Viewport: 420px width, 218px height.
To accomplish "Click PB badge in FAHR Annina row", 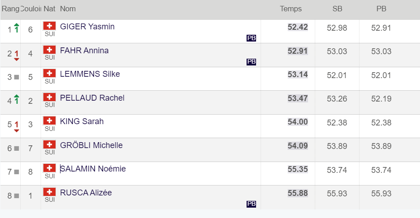I will pos(251,62).
